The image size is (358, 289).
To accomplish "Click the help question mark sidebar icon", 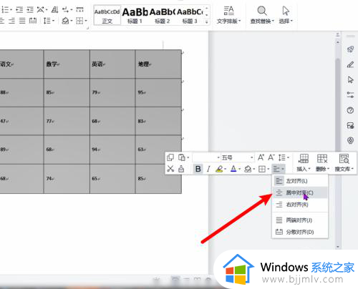I will coord(350,110).
